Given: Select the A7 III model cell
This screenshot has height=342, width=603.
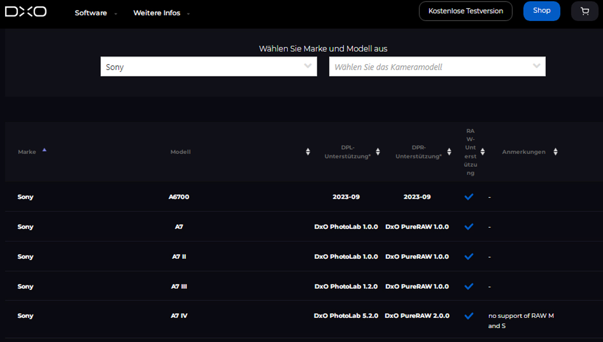Looking at the screenshot, I should click(179, 286).
